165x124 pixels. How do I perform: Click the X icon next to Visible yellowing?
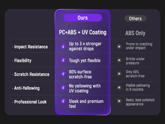(x=119, y=88)
